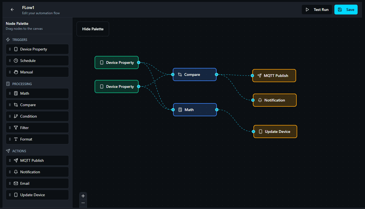Click the Condition branch icon in the palette
Image resolution: width=365 pixels, height=209 pixels.
coord(16,116)
